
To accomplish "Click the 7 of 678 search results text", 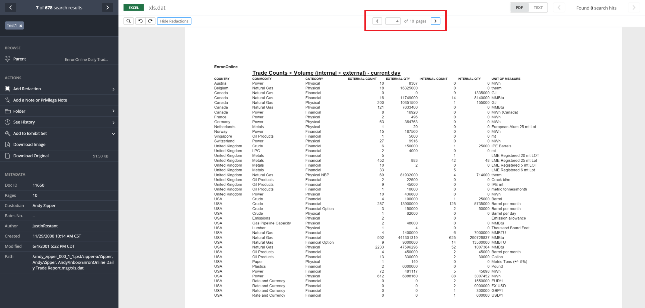I will pos(59,8).
